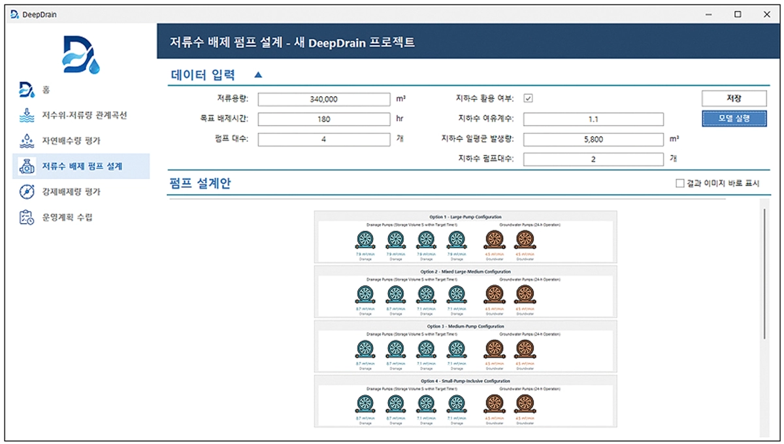Select the fourth drainage pump in Option 1

tap(458, 240)
